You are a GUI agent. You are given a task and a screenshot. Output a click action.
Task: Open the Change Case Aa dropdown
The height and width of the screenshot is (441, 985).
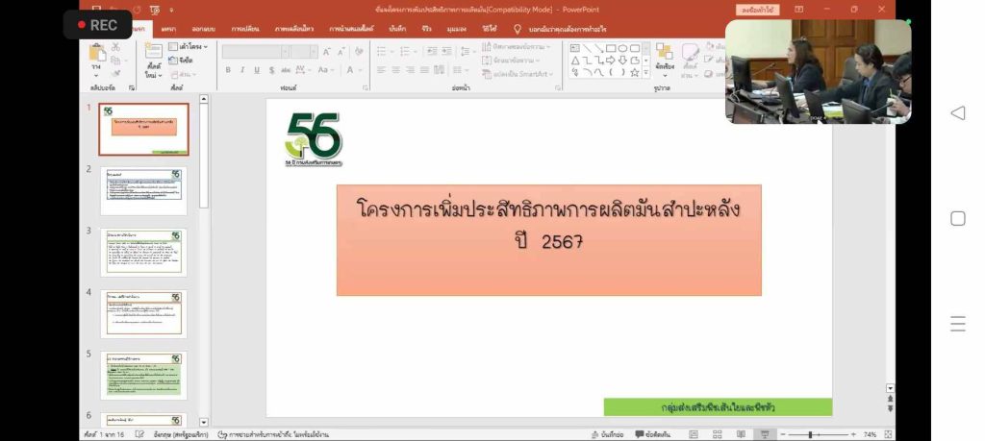(x=325, y=70)
